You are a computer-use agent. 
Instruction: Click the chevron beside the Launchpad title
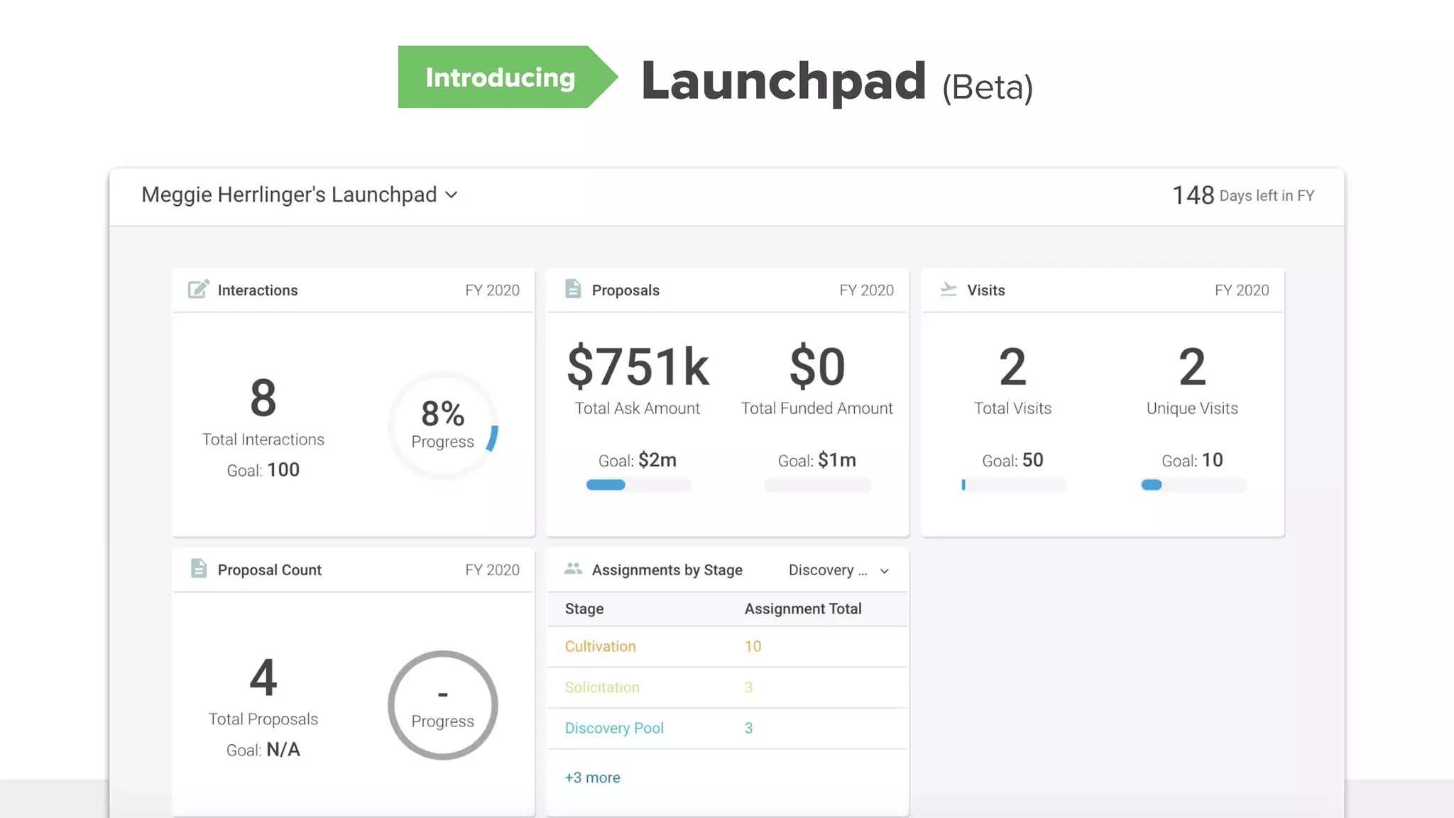pyautogui.click(x=452, y=195)
